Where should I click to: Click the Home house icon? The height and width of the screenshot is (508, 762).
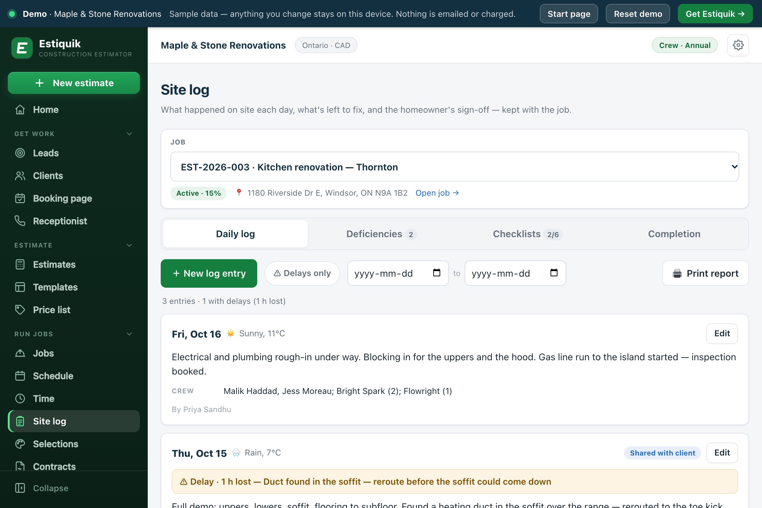[20, 110]
